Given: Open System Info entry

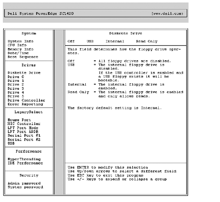Looking at the screenshot, I should point(21,41).
